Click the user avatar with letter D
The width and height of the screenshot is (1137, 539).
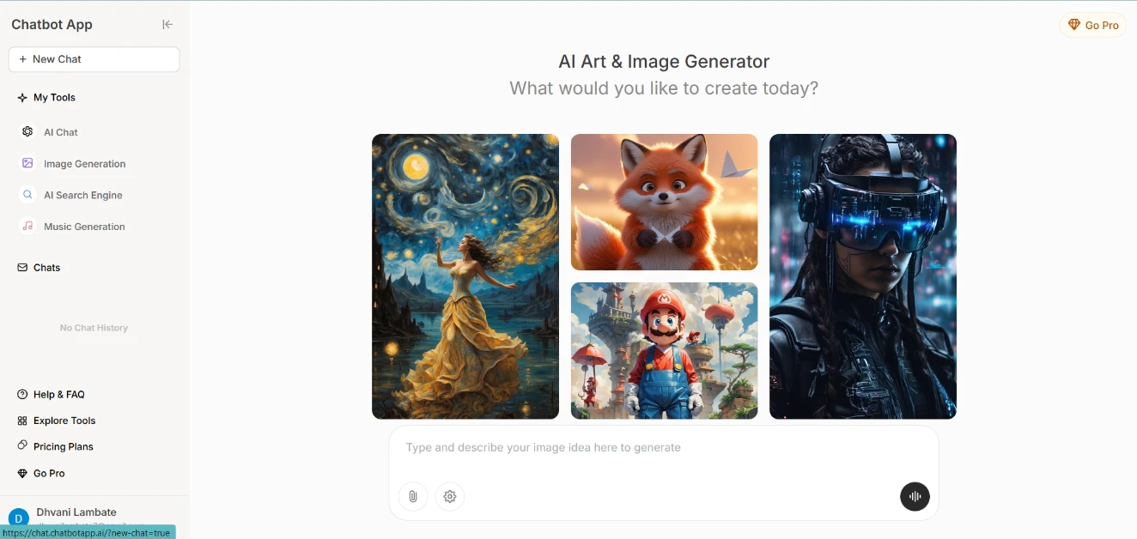(x=18, y=518)
